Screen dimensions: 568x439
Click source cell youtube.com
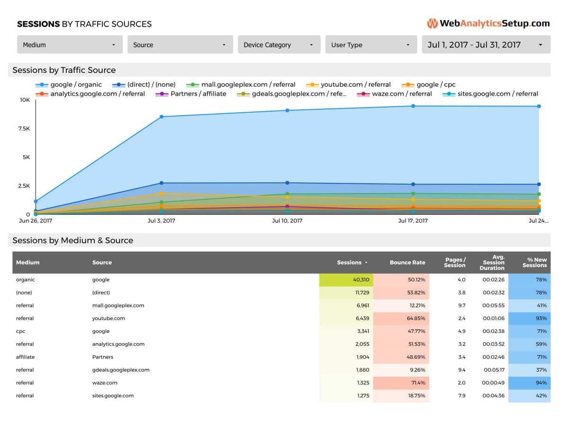coord(109,318)
